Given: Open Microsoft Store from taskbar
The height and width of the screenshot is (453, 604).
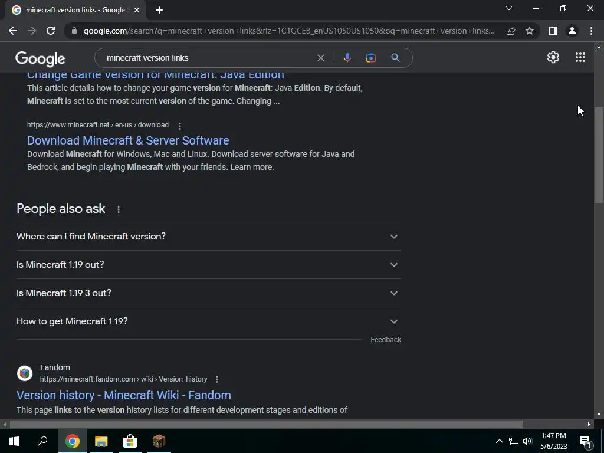Looking at the screenshot, I should click(130, 441).
